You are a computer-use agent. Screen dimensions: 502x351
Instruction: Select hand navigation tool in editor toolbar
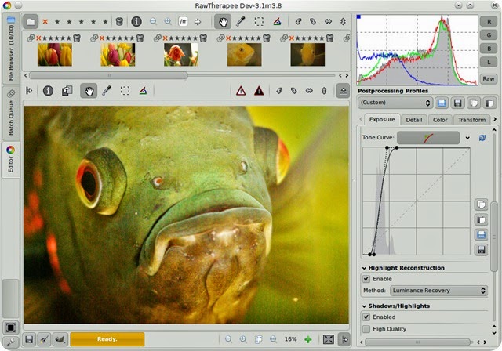(x=89, y=91)
